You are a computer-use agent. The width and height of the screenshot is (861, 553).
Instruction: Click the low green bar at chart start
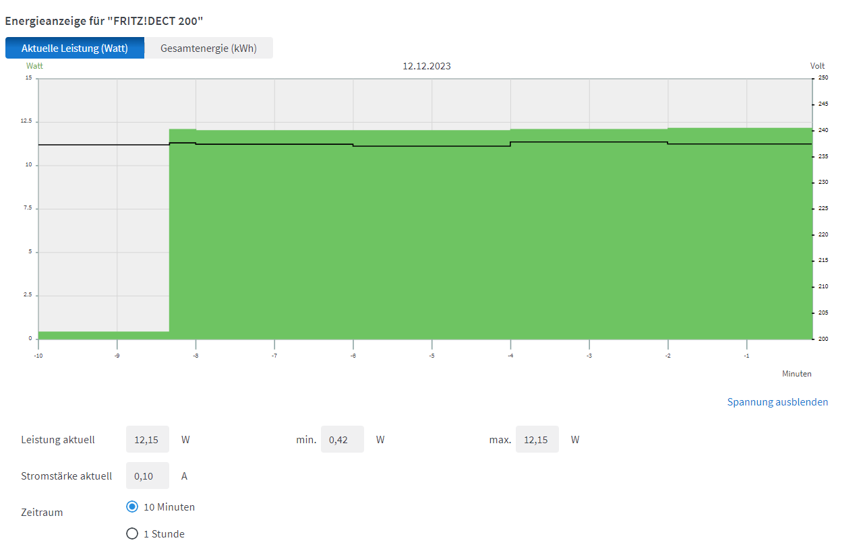pyautogui.click(x=101, y=335)
